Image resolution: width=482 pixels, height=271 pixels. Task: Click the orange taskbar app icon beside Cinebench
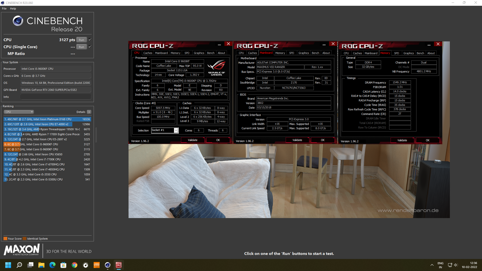click(97, 265)
